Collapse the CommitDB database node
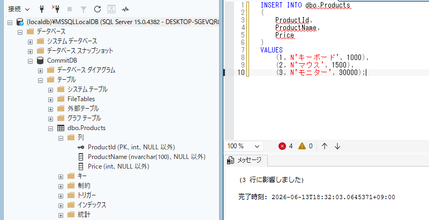Screen dimensions: 429x220 pos(30,61)
